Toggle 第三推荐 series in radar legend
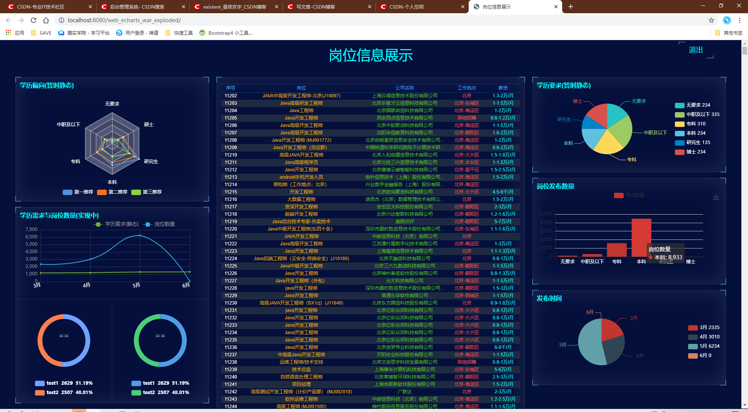Screen dimensions: 748x412 click(x=146, y=192)
